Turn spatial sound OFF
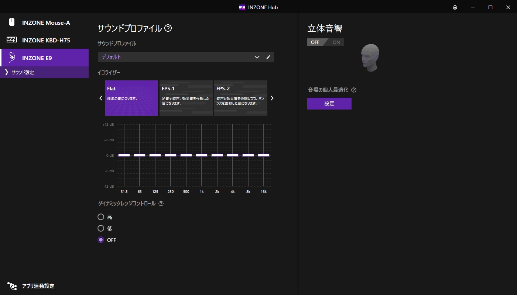Image resolution: width=517 pixels, height=295 pixels. click(315, 42)
